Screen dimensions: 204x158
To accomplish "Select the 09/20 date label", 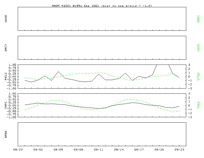I will [159, 149].
